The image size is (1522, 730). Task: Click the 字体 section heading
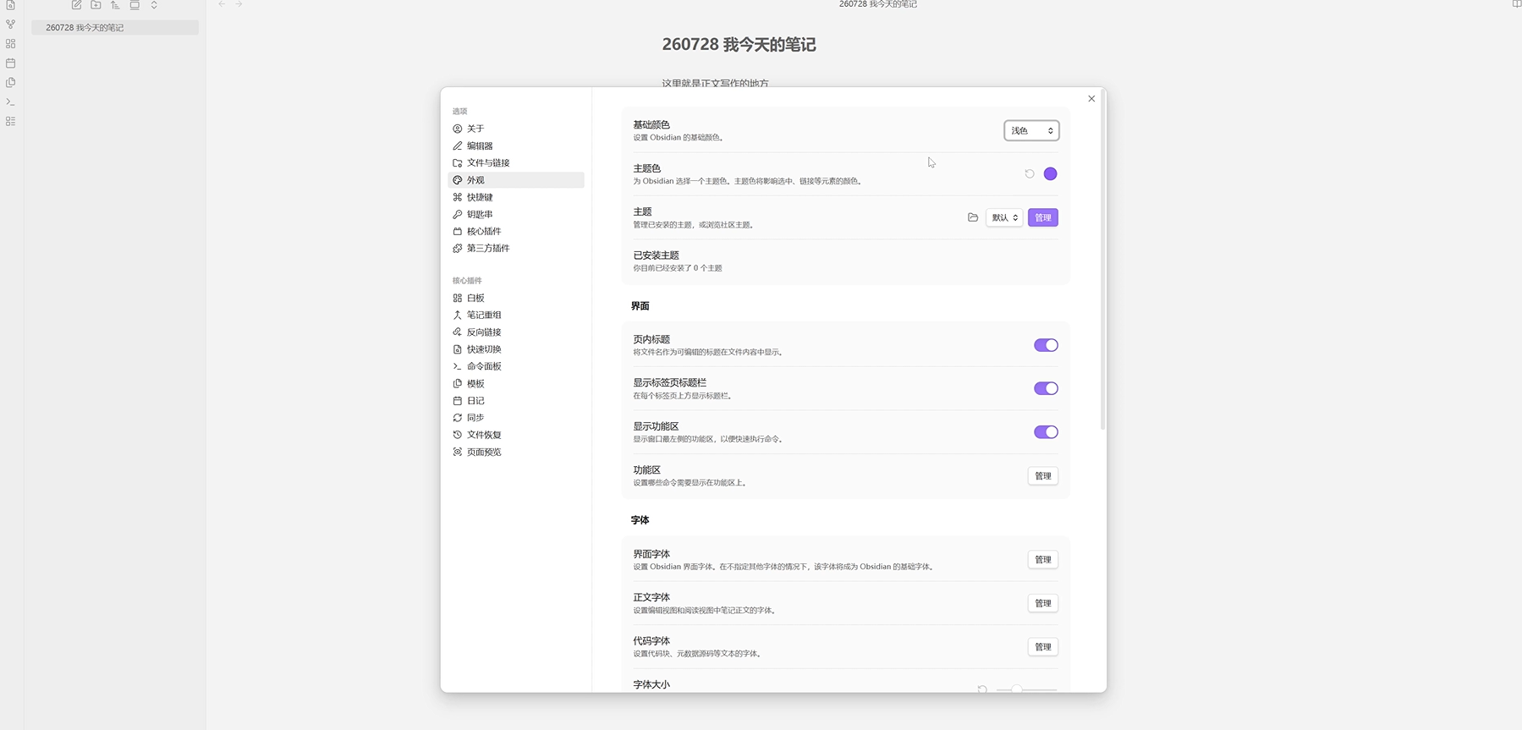(x=640, y=520)
